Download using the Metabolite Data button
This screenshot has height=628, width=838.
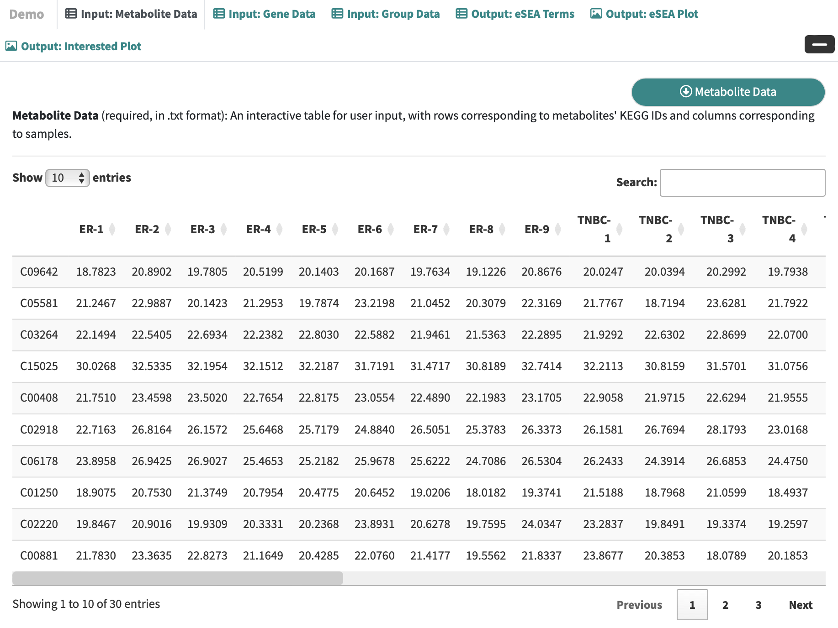tap(728, 92)
